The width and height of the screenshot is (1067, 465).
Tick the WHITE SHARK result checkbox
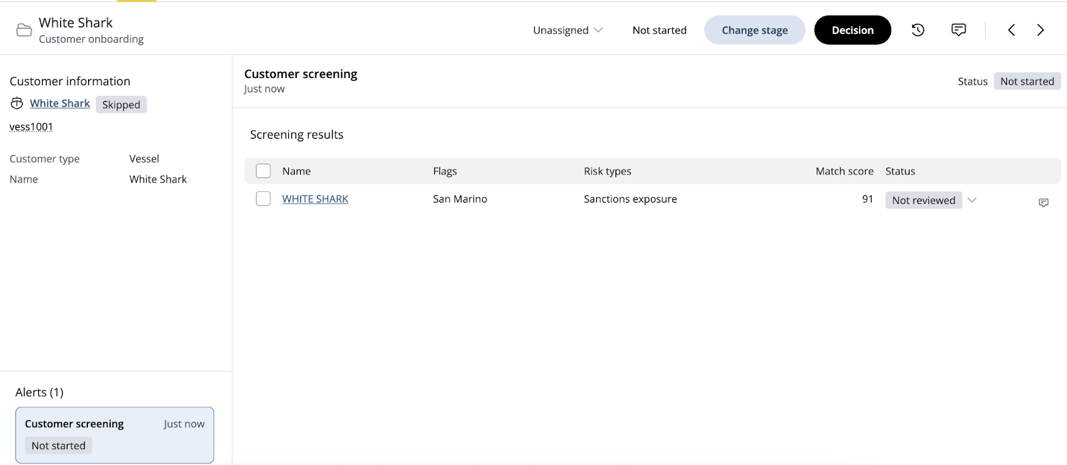pyautogui.click(x=263, y=199)
